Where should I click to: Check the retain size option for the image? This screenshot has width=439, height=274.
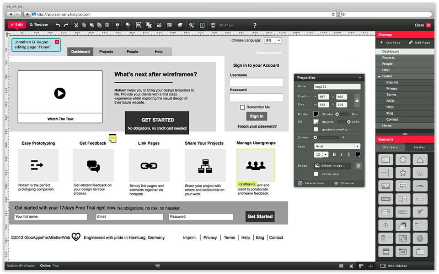316,173
